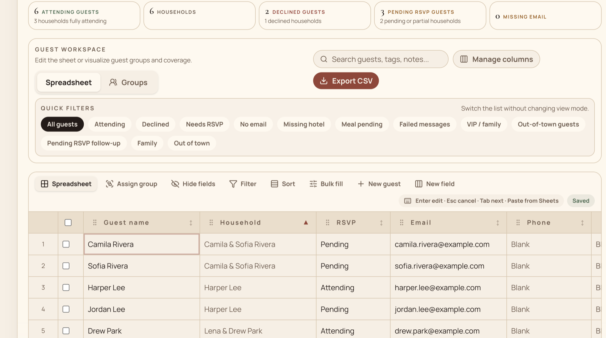Open the Households summary card
This screenshot has height=338, width=606.
[199, 16]
